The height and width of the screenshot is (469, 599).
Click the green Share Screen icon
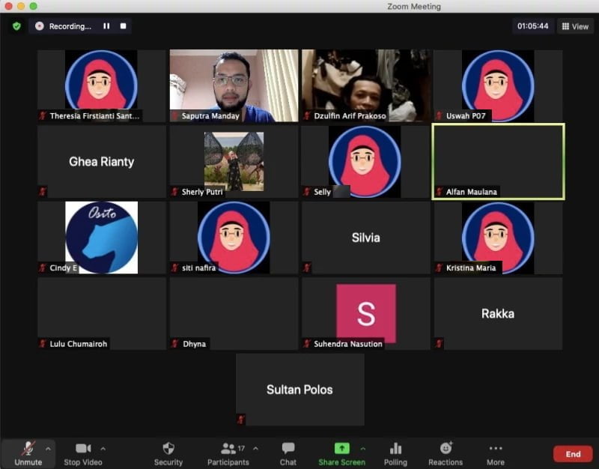pyautogui.click(x=341, y=448)
